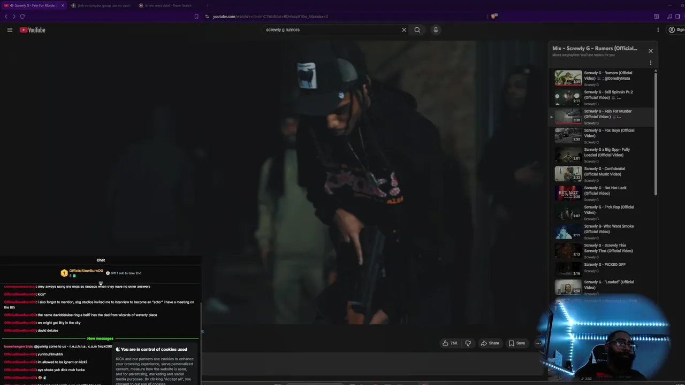
Task: Go to the YouTube home logo
Action: click(x=33, y=30)
